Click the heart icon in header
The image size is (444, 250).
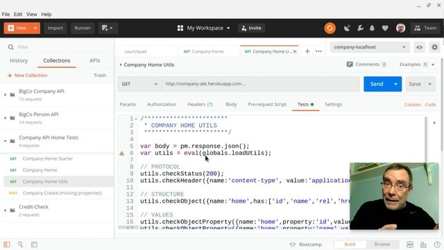click(x=385, y=28)
